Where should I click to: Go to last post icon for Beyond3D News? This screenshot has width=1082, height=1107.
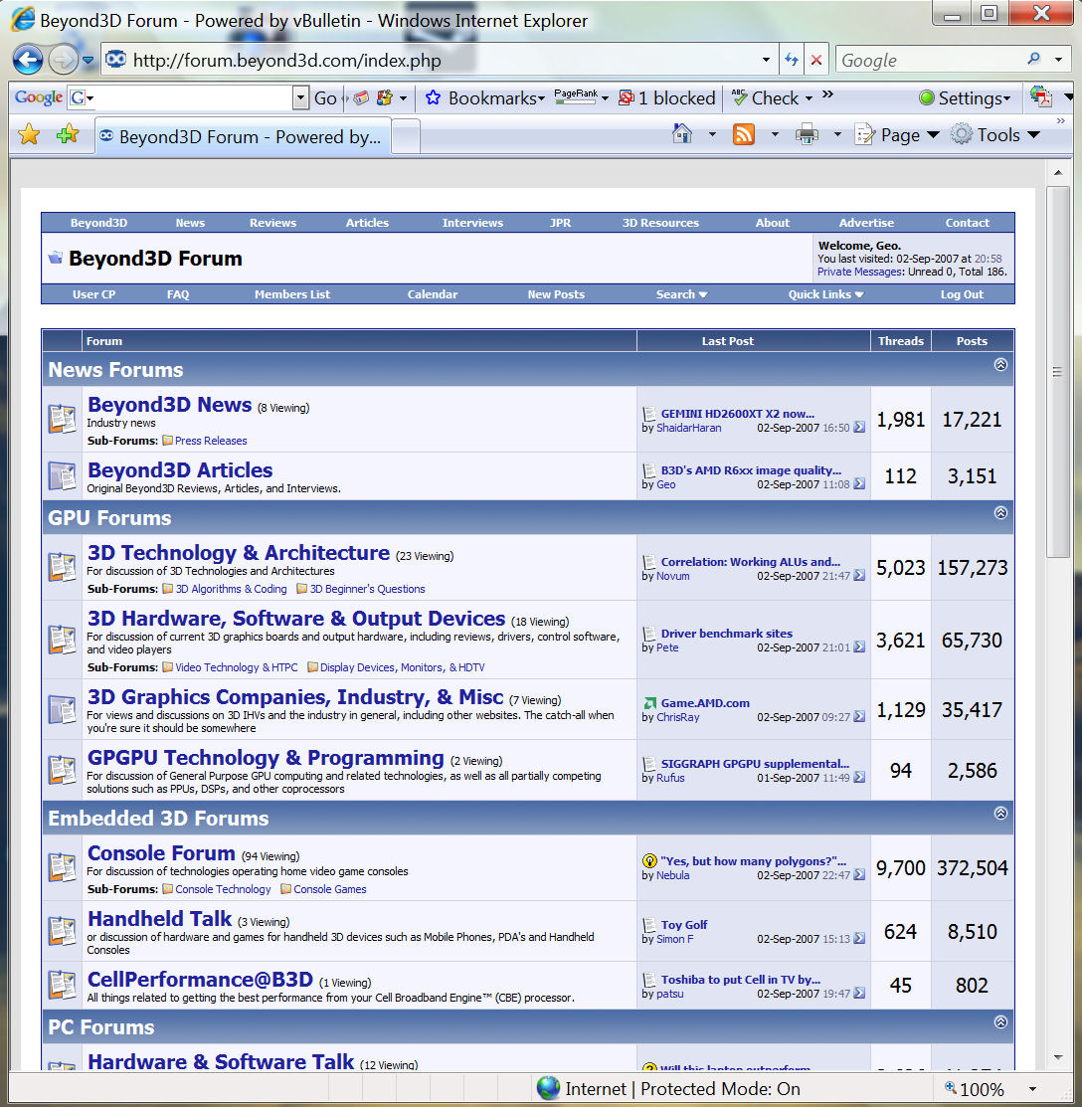[x=859, y=427]
